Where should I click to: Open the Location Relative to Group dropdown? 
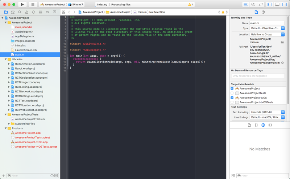[267, 34]
